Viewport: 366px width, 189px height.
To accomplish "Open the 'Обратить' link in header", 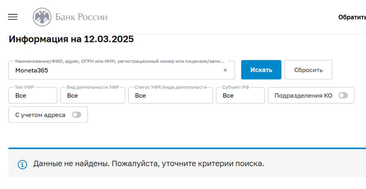I will tap(352, 17).
